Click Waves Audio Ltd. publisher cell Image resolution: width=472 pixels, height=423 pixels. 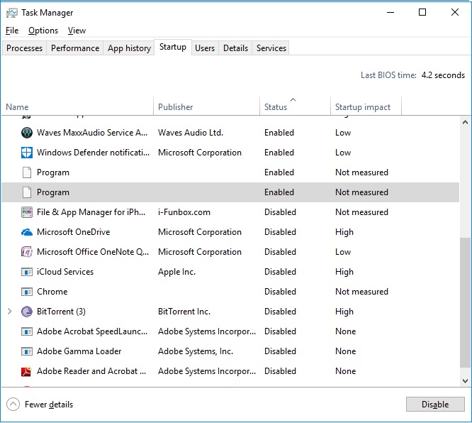pos(191,133)
